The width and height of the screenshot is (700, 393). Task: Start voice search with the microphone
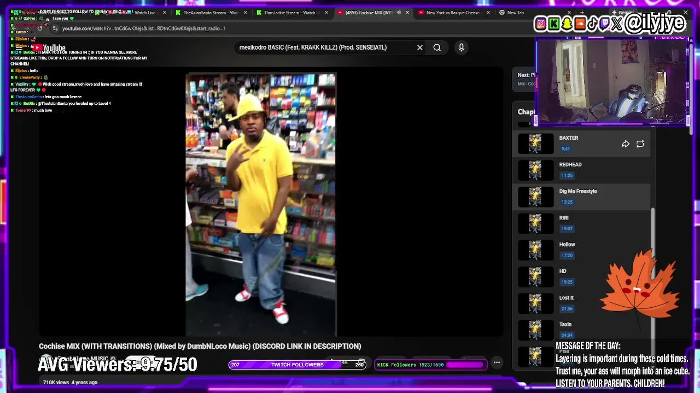click(461, 47)
